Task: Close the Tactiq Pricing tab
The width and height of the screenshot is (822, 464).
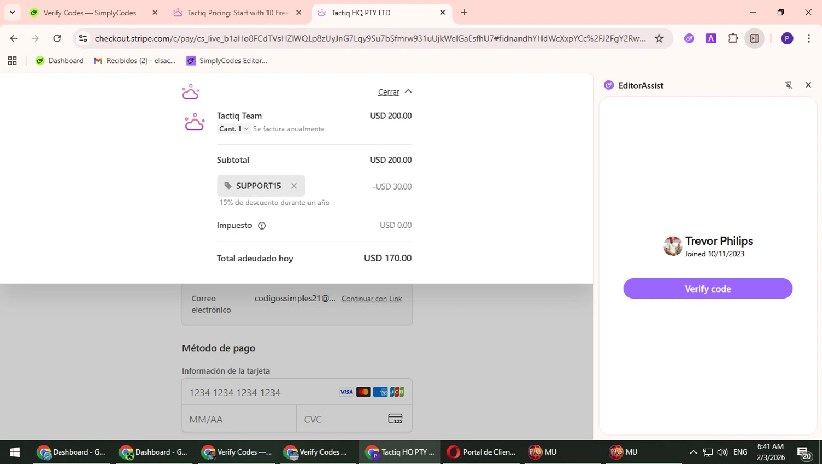Action: coord(299,13)
